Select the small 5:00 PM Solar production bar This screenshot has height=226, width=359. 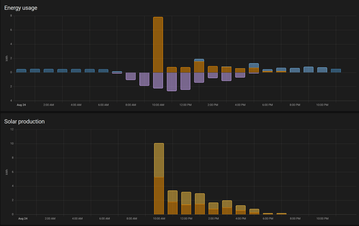tap(254, 212)
